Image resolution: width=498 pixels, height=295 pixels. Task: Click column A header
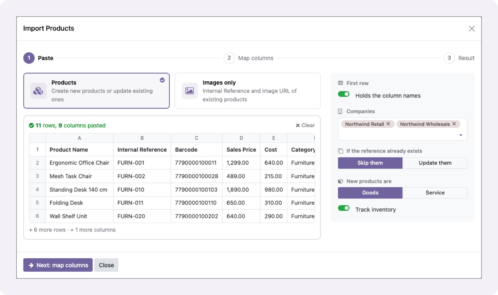79,138
